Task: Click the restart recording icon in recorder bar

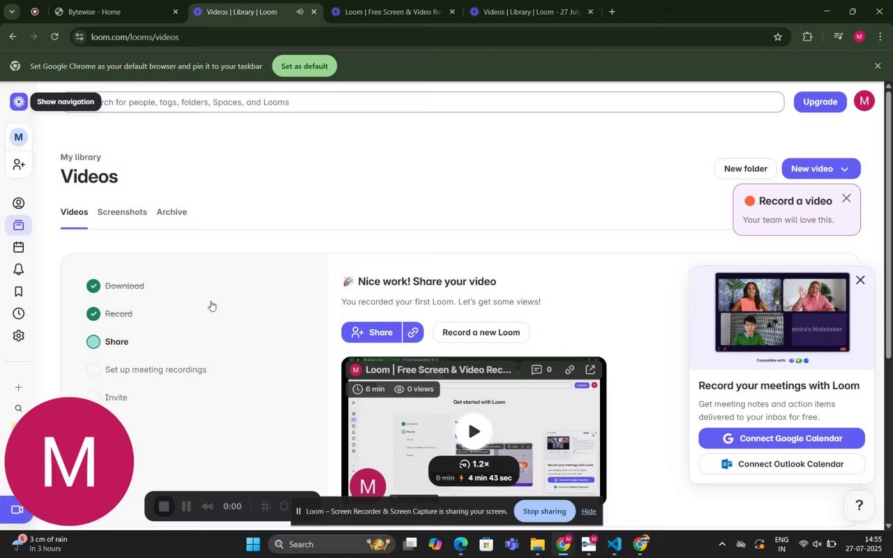Action: pyautogui.click(x=284, y=506)
